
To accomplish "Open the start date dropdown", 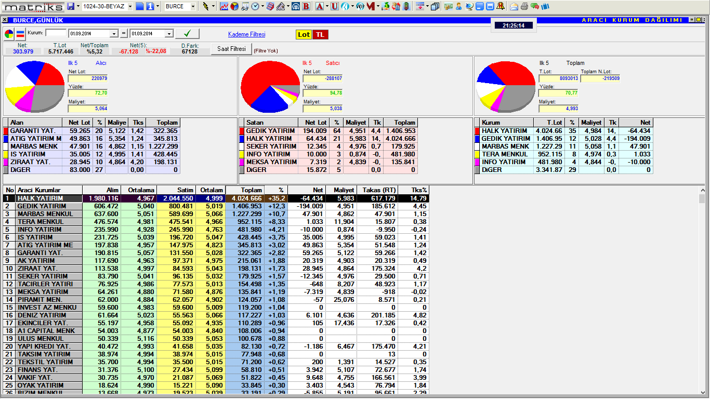I will pyautogui.click(x=114, y=34).
